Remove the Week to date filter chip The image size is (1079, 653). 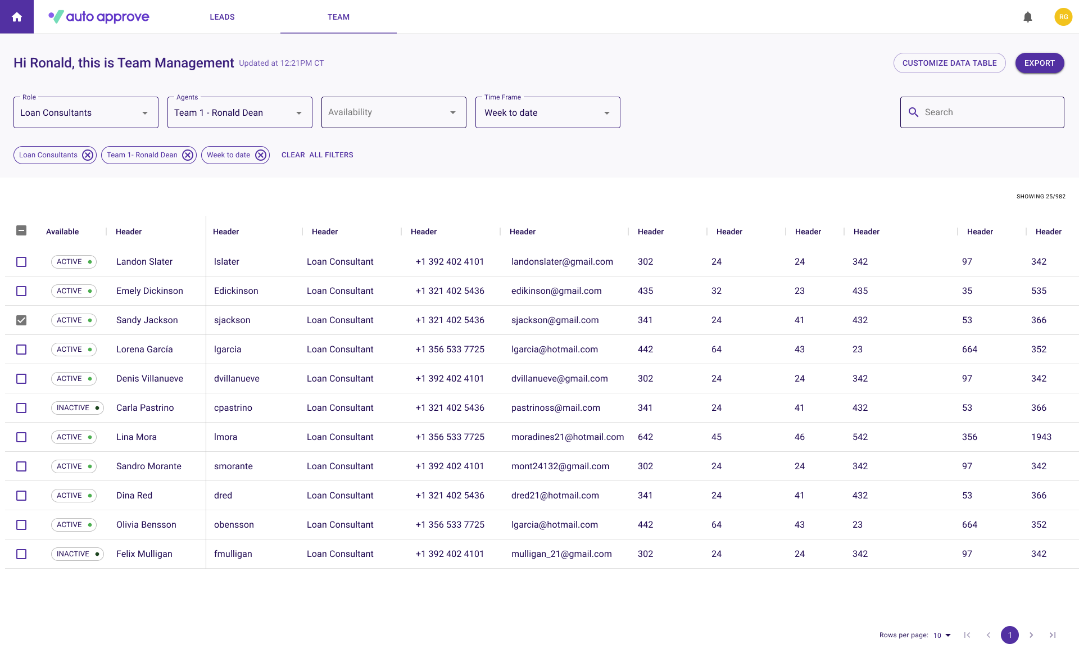pos(261,155)
